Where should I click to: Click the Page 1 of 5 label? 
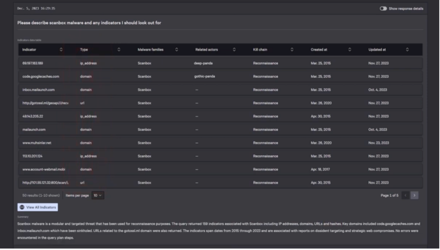pos(389,195)
